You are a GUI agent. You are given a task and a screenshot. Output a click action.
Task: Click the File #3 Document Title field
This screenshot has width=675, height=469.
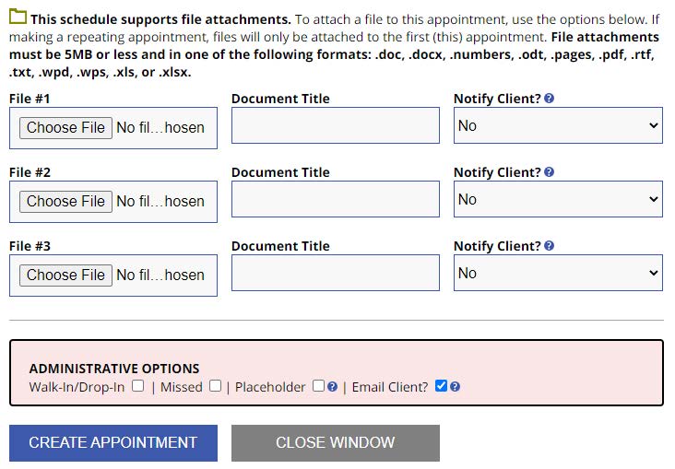[335, 274]
